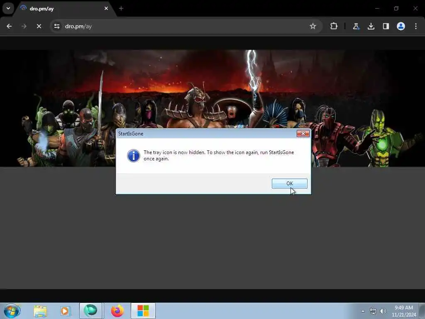Click the blue information icon in the dialog
Screen dimensions: 425x319
(134, 156)
